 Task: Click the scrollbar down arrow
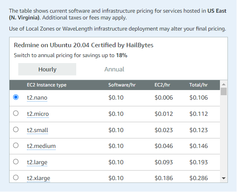coord(224,179)
